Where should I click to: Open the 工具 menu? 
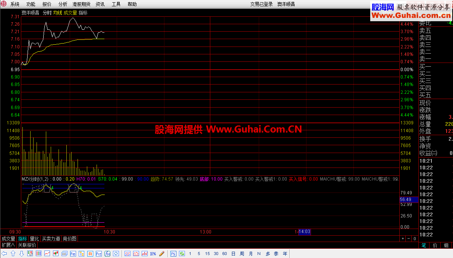tap(116, 4)
